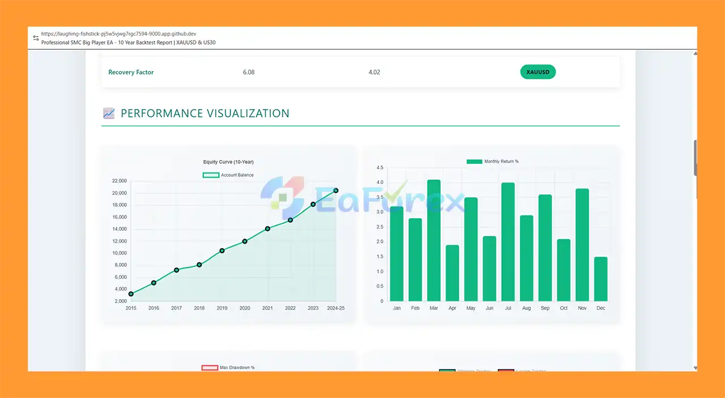Click the 2024-25 data point on the equity curve
The width and height of the screenshot is (725, 398).
point(336,191)
